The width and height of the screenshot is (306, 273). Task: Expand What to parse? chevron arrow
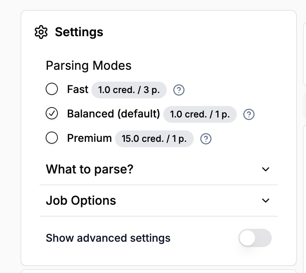pos(266,169)
